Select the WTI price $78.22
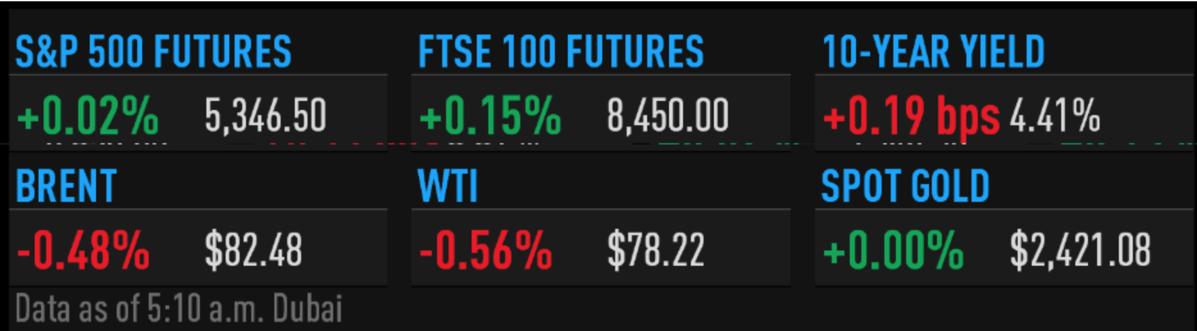This screenshot has height=331, width=1197. [x=656, y=250]
